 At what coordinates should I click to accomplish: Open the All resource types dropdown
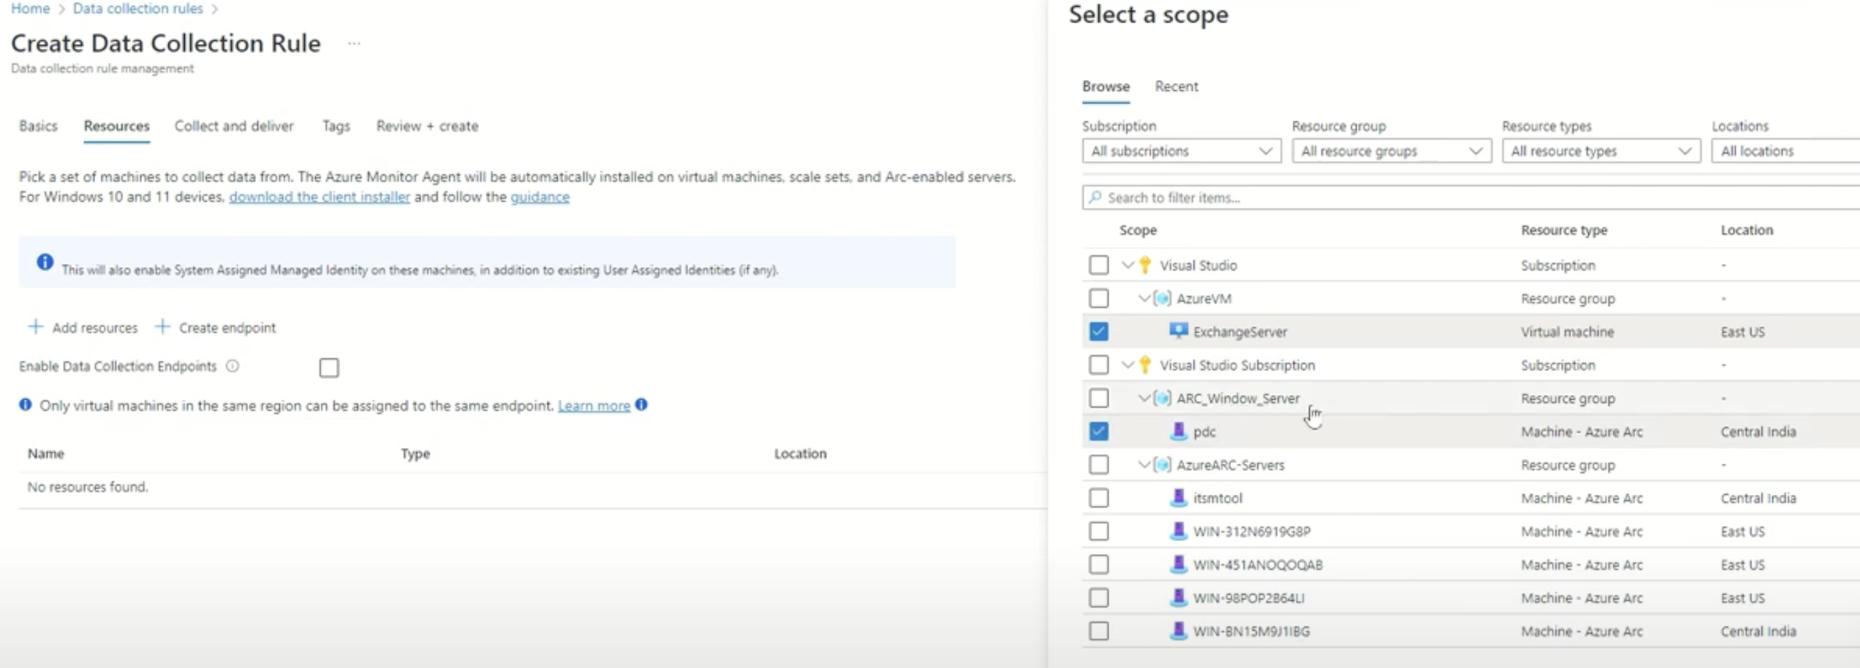click(x=1600, y=151)
